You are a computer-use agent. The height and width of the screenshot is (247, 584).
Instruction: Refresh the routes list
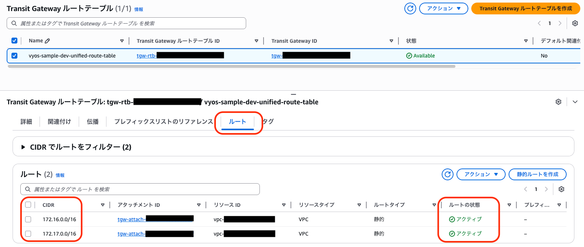448,174
